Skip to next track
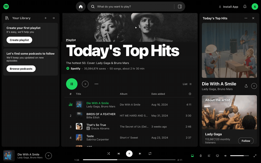Viewport: 261px width, 163px height. [x=140, y=154]
